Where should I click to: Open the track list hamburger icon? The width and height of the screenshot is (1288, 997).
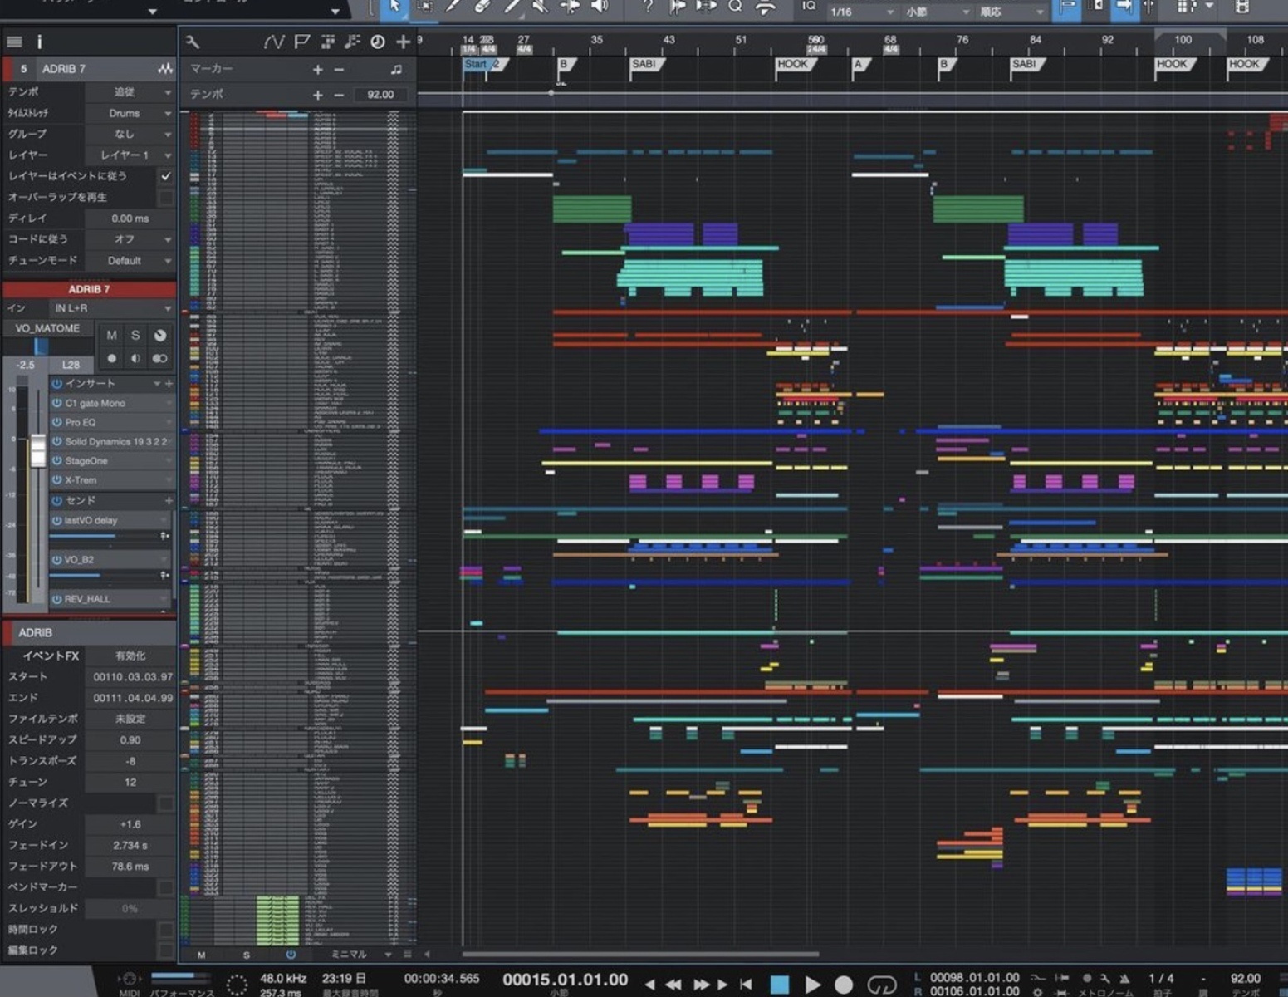click(14, 42)
